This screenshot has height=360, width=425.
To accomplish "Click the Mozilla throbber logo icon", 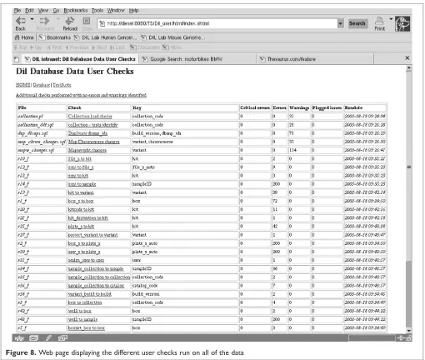I will 402,23.
